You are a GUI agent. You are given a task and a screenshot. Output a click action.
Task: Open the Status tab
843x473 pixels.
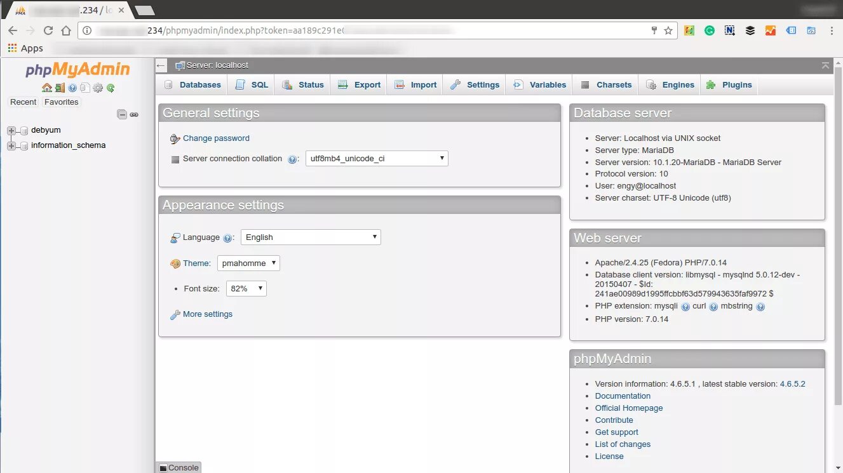[303, 85]
